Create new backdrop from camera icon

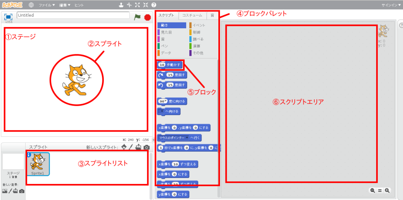coord(22,191)
